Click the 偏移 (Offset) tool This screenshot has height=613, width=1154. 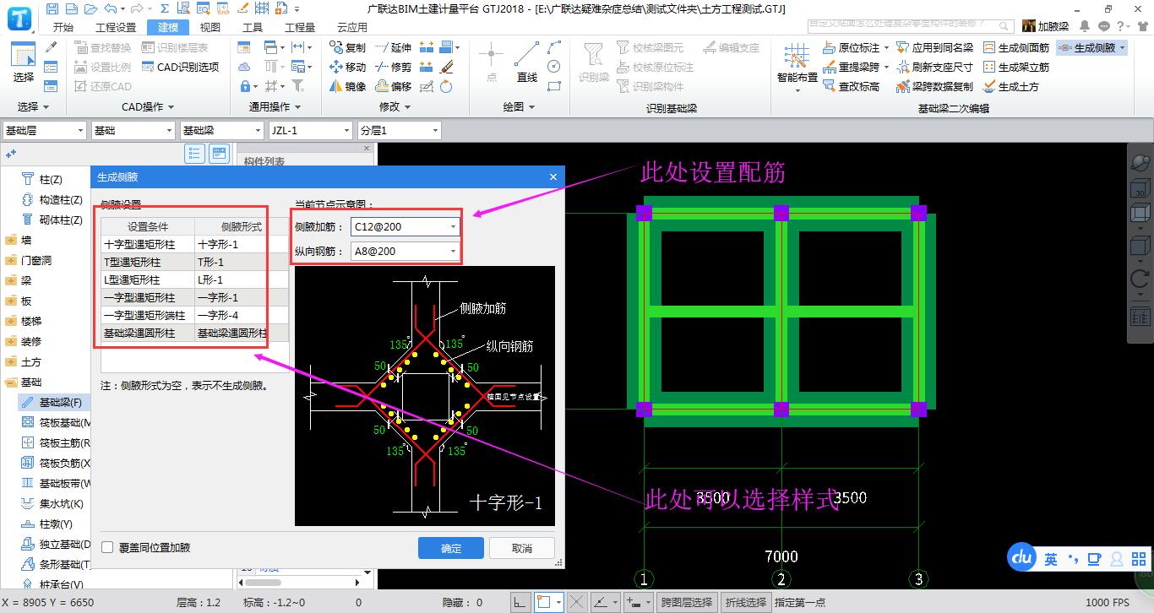[x=394, y=86]
